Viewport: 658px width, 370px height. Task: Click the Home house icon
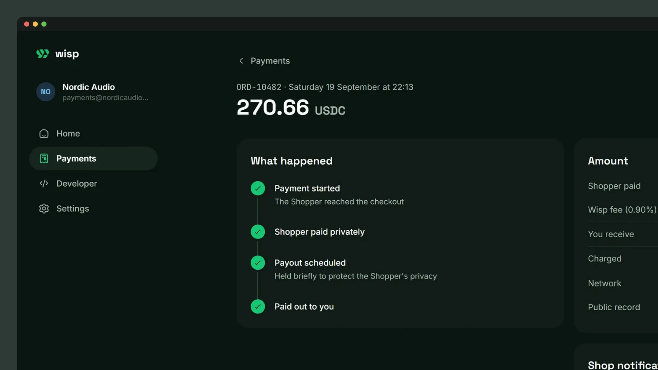coord(44,133)
